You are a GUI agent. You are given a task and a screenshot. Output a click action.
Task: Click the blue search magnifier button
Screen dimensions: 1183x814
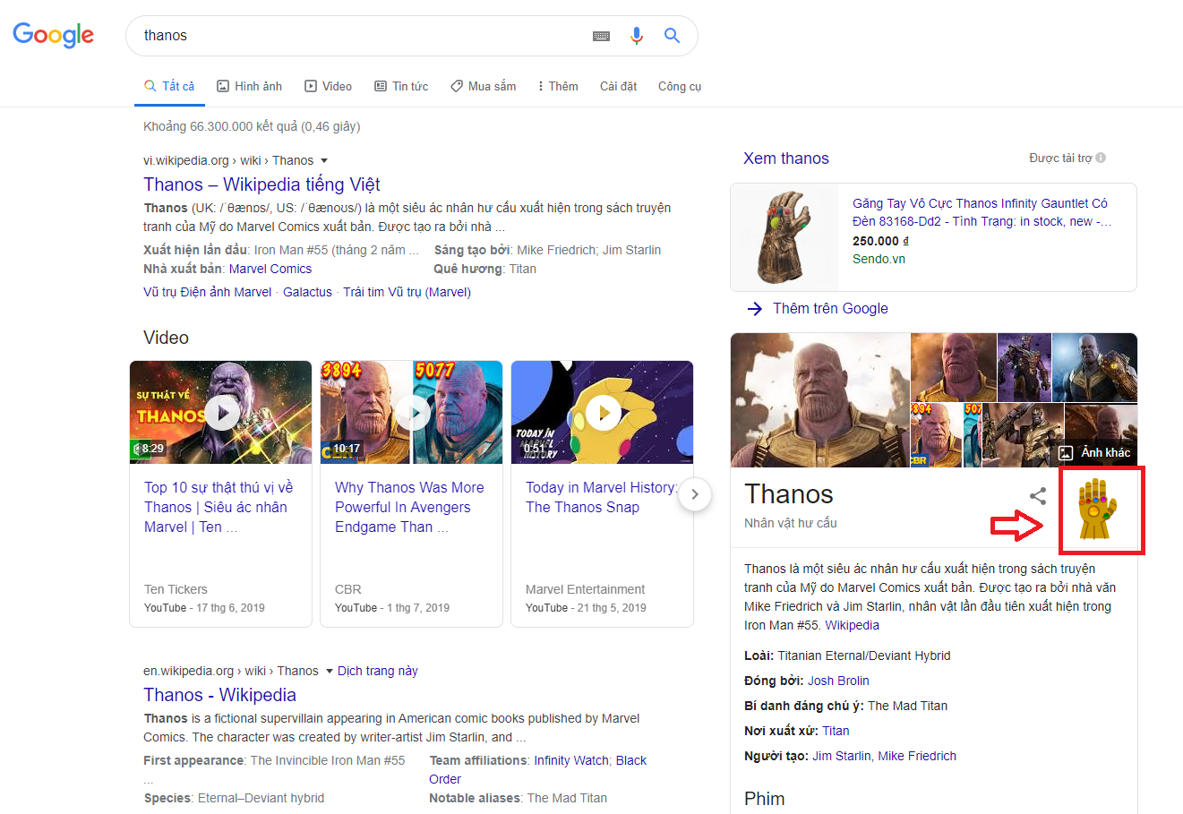point(672,36)
